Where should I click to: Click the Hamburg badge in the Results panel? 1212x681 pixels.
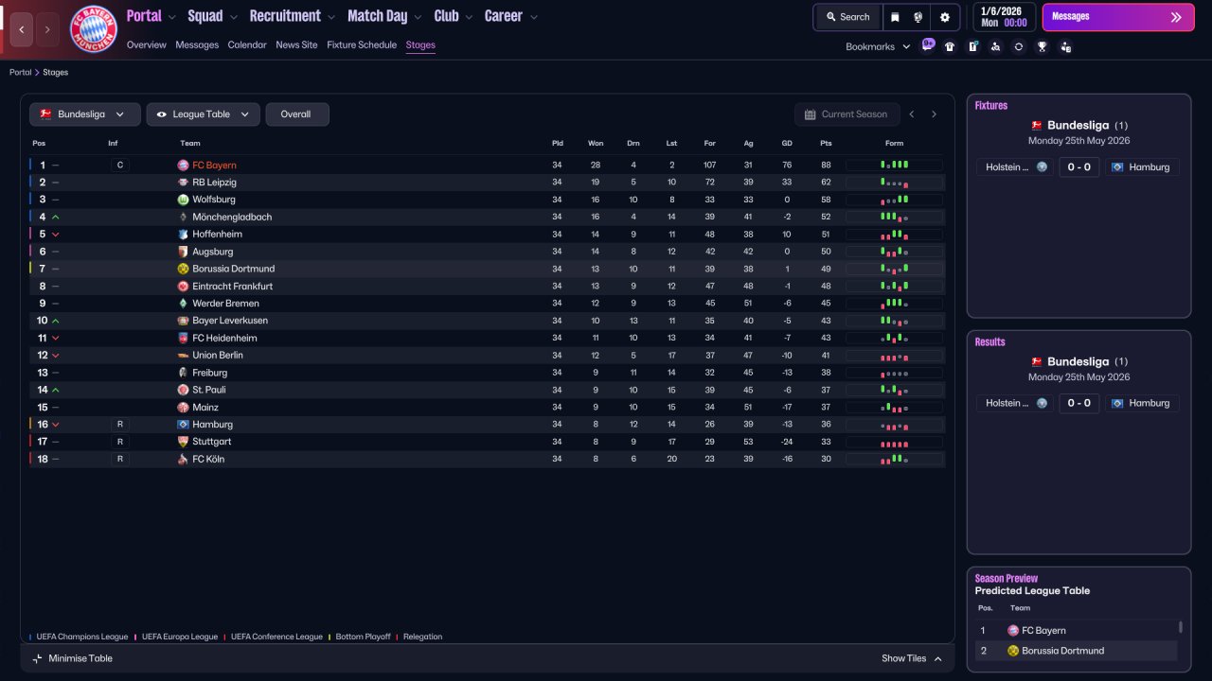click(x=1116, y=403)
